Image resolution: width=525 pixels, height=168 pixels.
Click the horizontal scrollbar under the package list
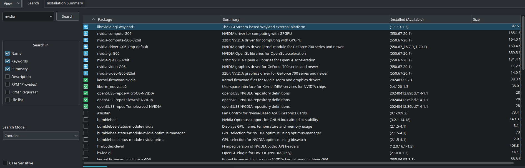298,163
